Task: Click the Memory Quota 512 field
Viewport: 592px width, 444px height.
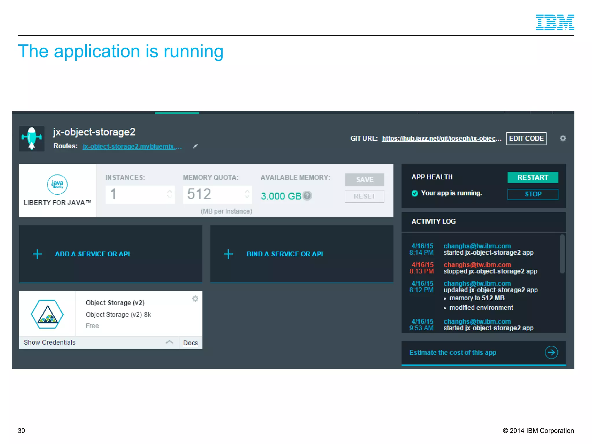Action: (x=217, y=195)
